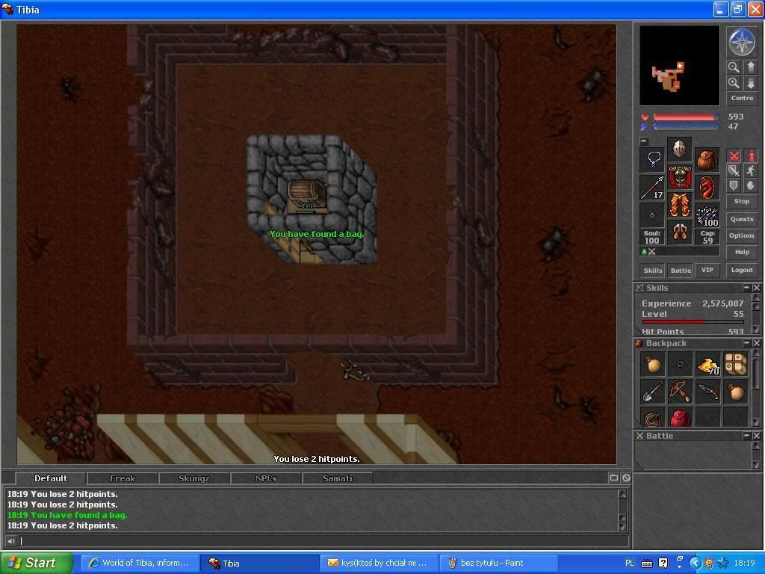Minimize the Skills panel
Viewport: 765px width, 574px height.
pyautogui.click(x=746, y=288)
